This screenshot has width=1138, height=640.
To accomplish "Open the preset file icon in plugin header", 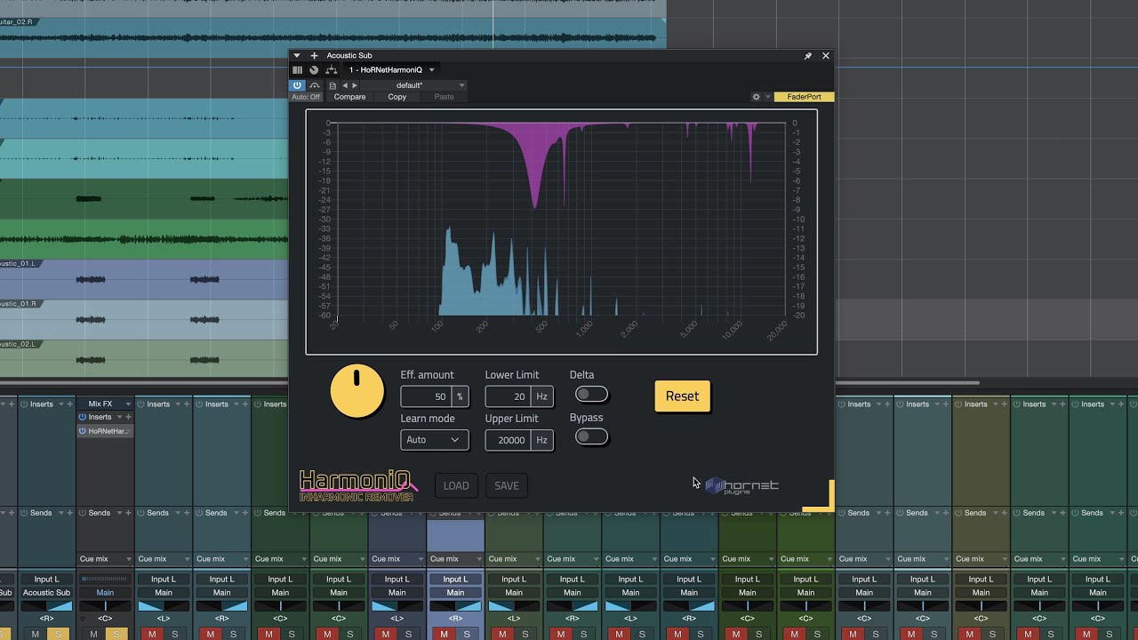I will pos(333,85).
